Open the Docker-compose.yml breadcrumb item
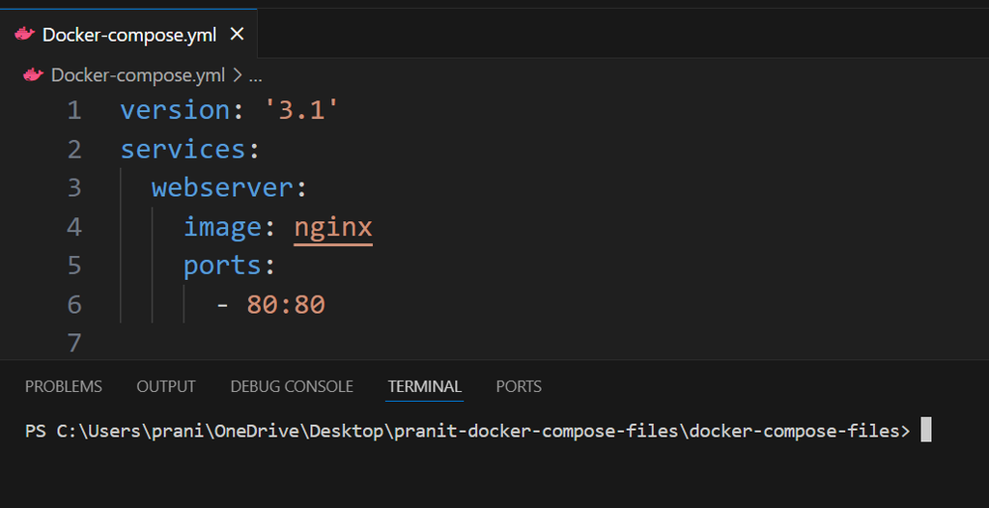Screen dimensions: 989x508 pos(137,74)
